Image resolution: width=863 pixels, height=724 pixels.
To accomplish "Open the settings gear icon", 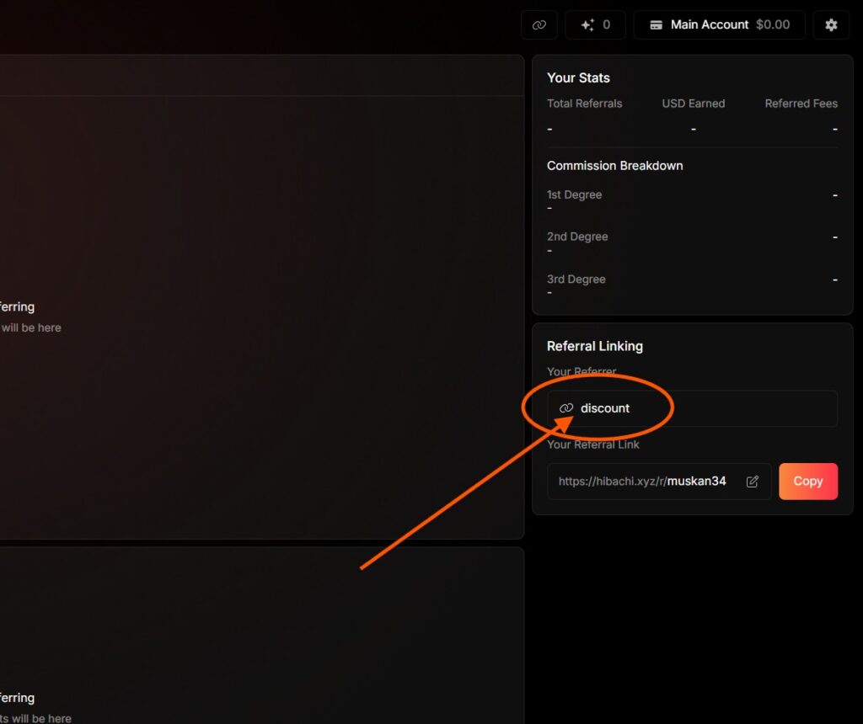I will (x=831, y=25).
